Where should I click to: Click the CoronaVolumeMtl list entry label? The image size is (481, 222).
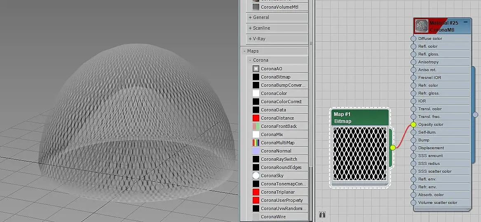tap(279, 7)
